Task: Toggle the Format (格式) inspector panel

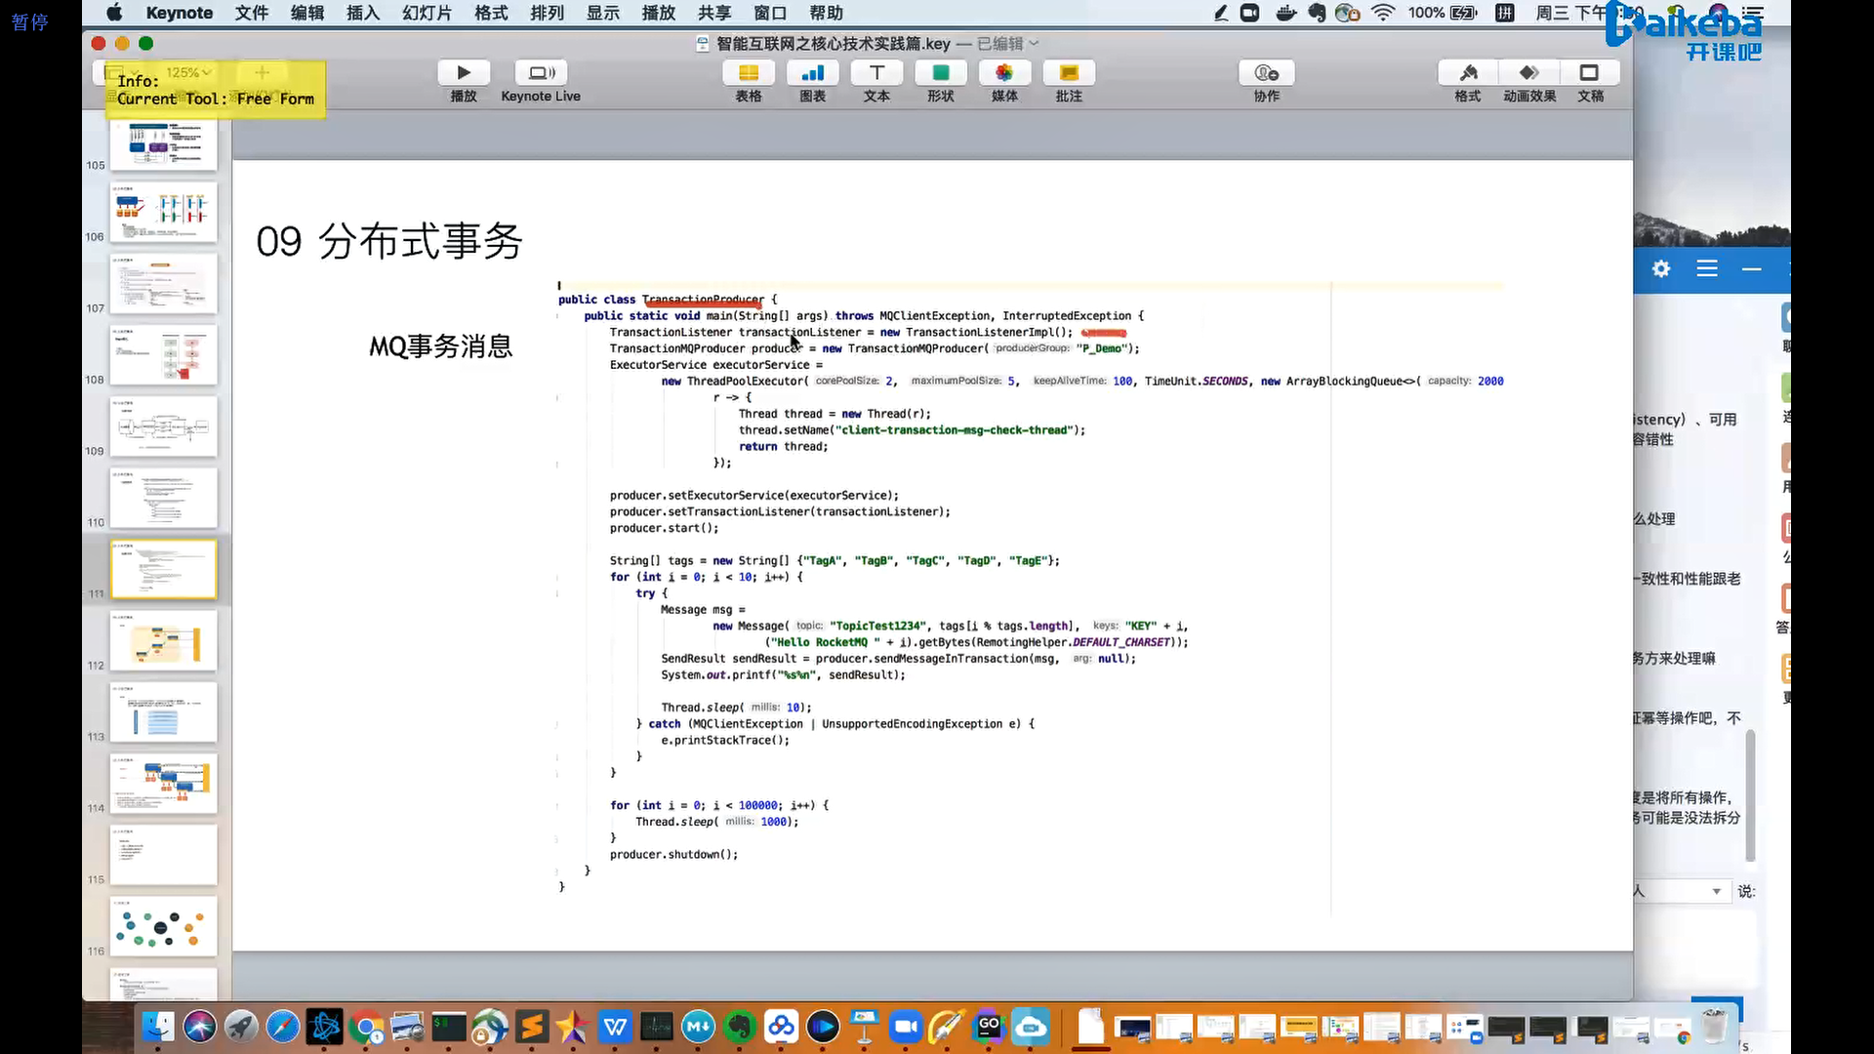Action: pyautogui.click(x=1467, y=73)
